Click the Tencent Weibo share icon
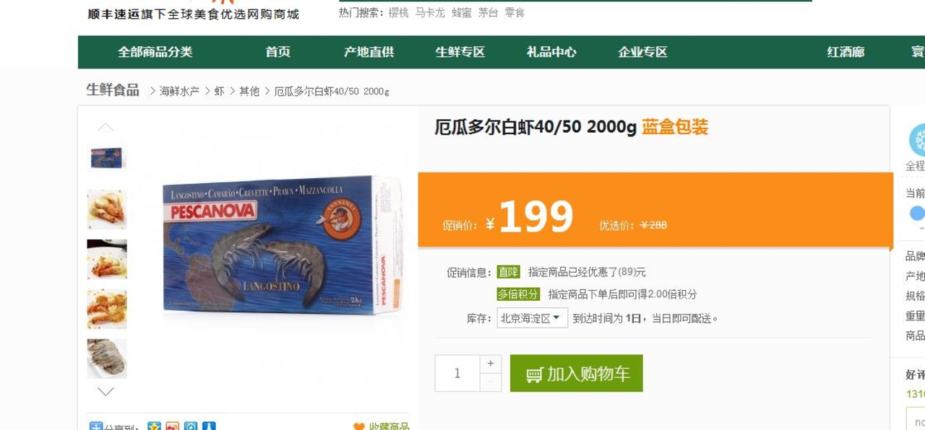This screenshot has height=430, width=925. click(x=191, y=427)
